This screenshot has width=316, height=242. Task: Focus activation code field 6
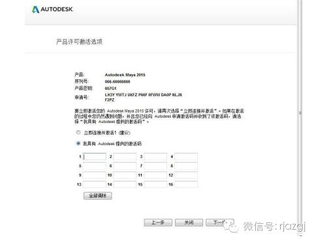click(x=125, y=166)
